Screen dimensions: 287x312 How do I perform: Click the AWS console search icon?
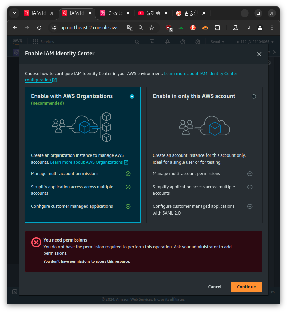pyautogui.click(x=137, y=42)
